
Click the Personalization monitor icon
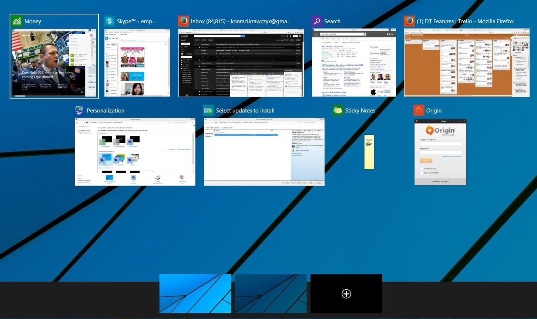click(x=79, y=110)
